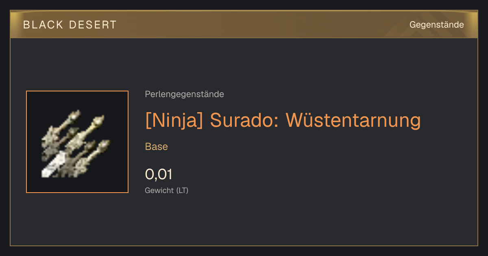Click the [Ninja] Surado: Wüstentarnung title
This screenshot has width=488, height=256.
click(x=283, y=120)
